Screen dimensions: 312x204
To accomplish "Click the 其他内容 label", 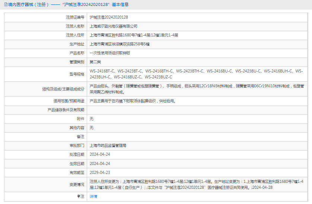I will [77, 128].
